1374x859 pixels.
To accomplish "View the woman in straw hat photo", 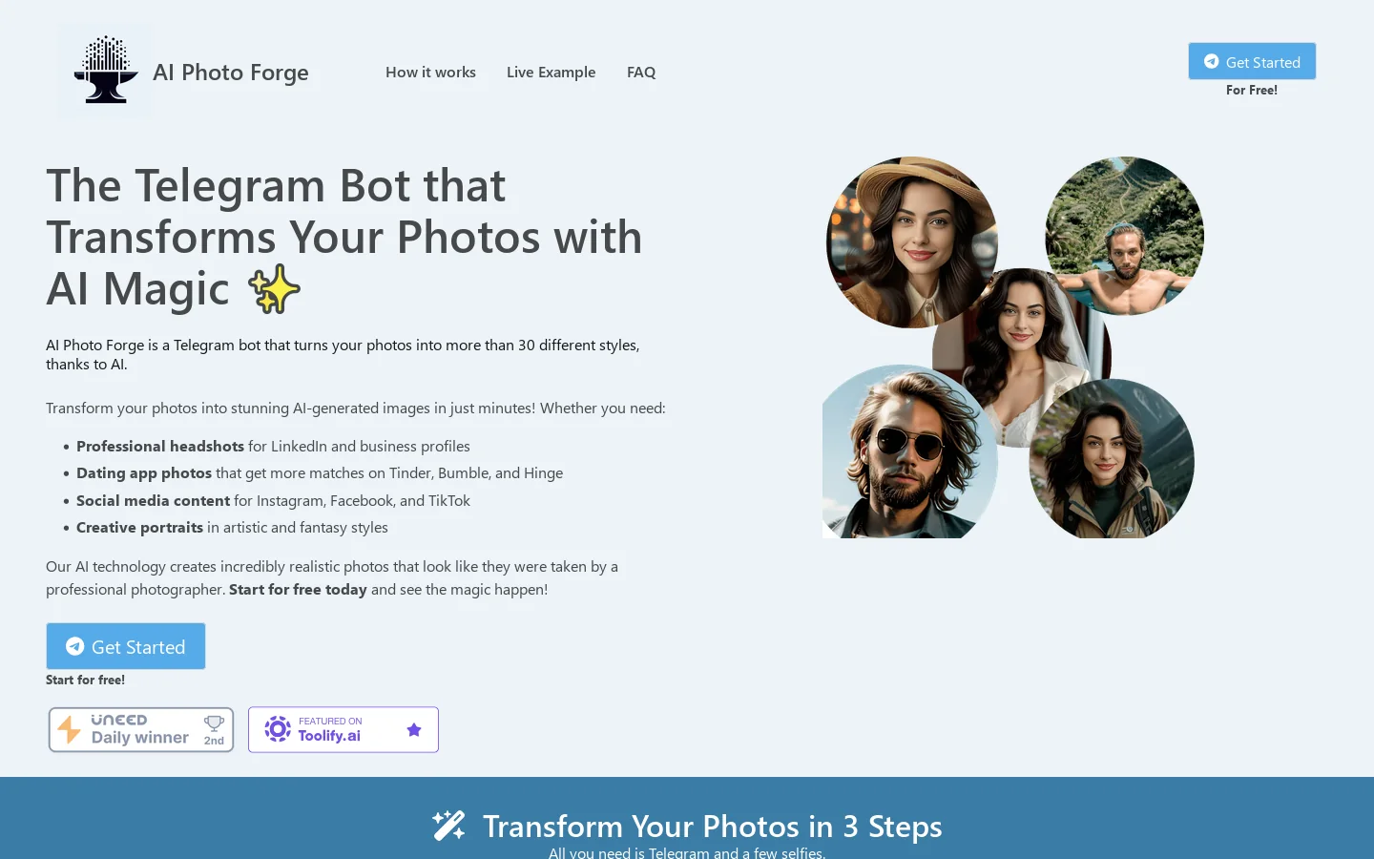I will 911,241.
